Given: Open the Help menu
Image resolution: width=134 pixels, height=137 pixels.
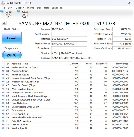Looking at the screenshot, I should (47, 8).
